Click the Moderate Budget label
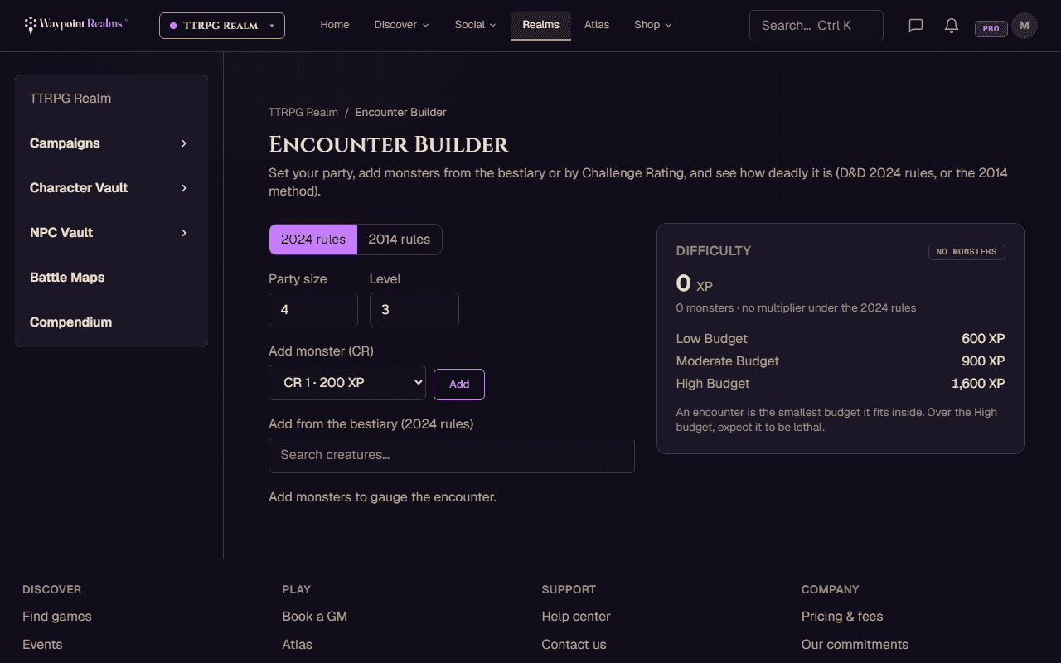Viewport: 1061px width, 663px height. [728, 361]
